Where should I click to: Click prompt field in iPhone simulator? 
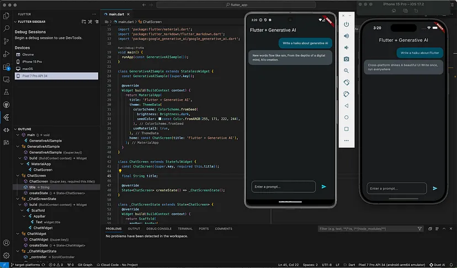tap(397, 189)
